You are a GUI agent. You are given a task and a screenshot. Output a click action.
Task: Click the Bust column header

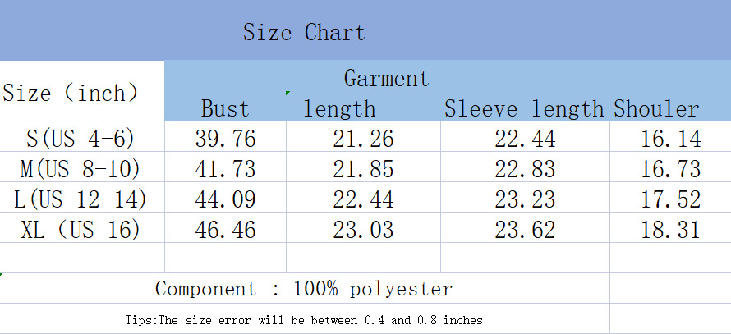tap(225, 108)
